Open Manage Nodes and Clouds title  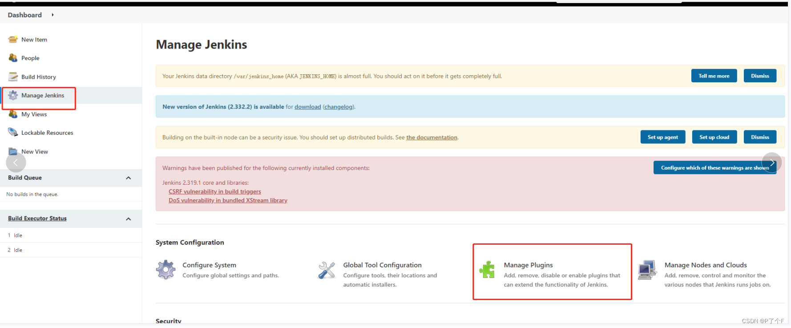706,265
